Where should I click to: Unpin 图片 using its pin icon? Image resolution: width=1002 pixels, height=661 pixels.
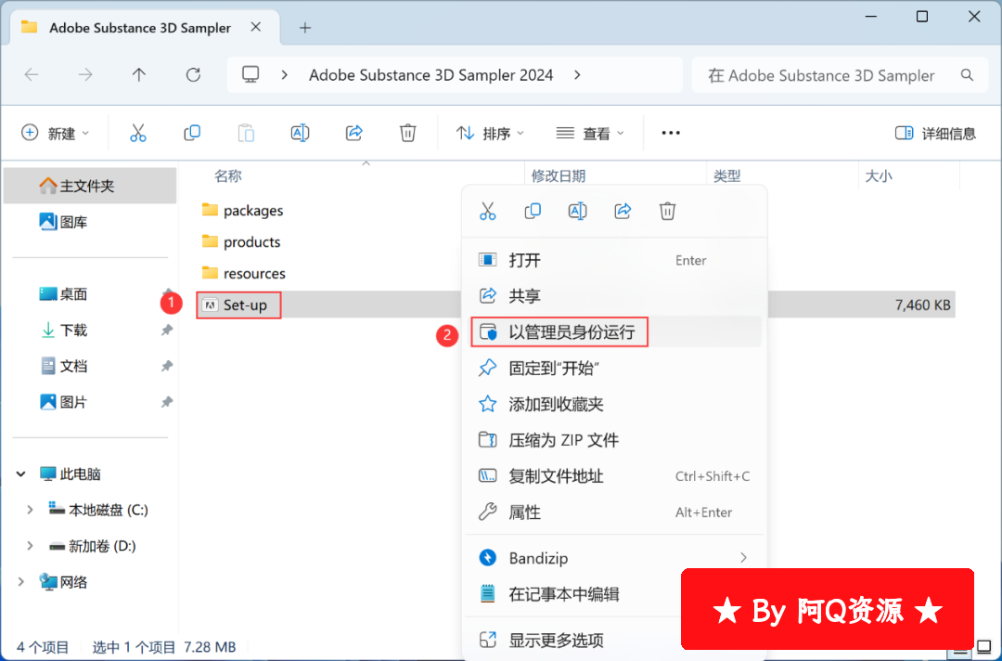[167, 402]
